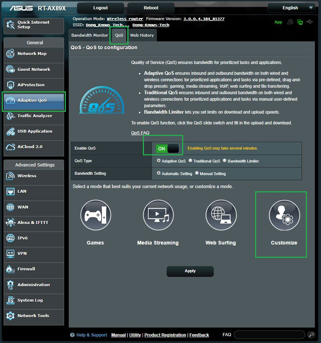
Task: Open the Customize mode icon
Action: tap(284, 215)
